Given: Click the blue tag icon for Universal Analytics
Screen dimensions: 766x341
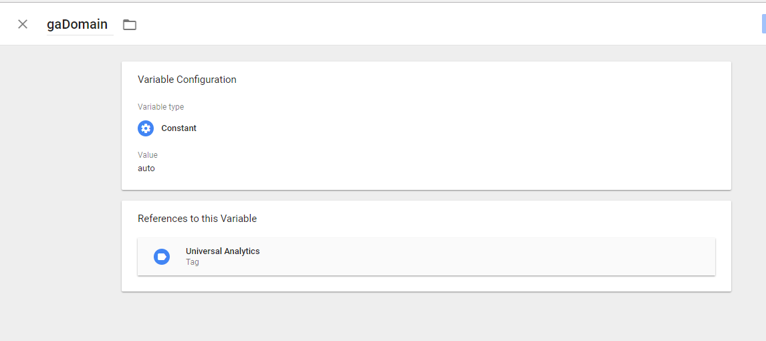Looking at the screenshot, I should (162, 257).
